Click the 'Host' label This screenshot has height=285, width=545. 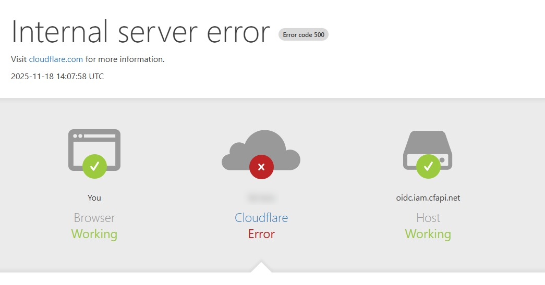pos(428,218)
